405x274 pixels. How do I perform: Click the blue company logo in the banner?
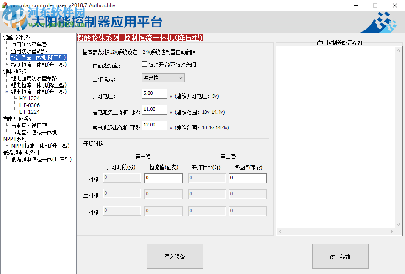[378, 22]
